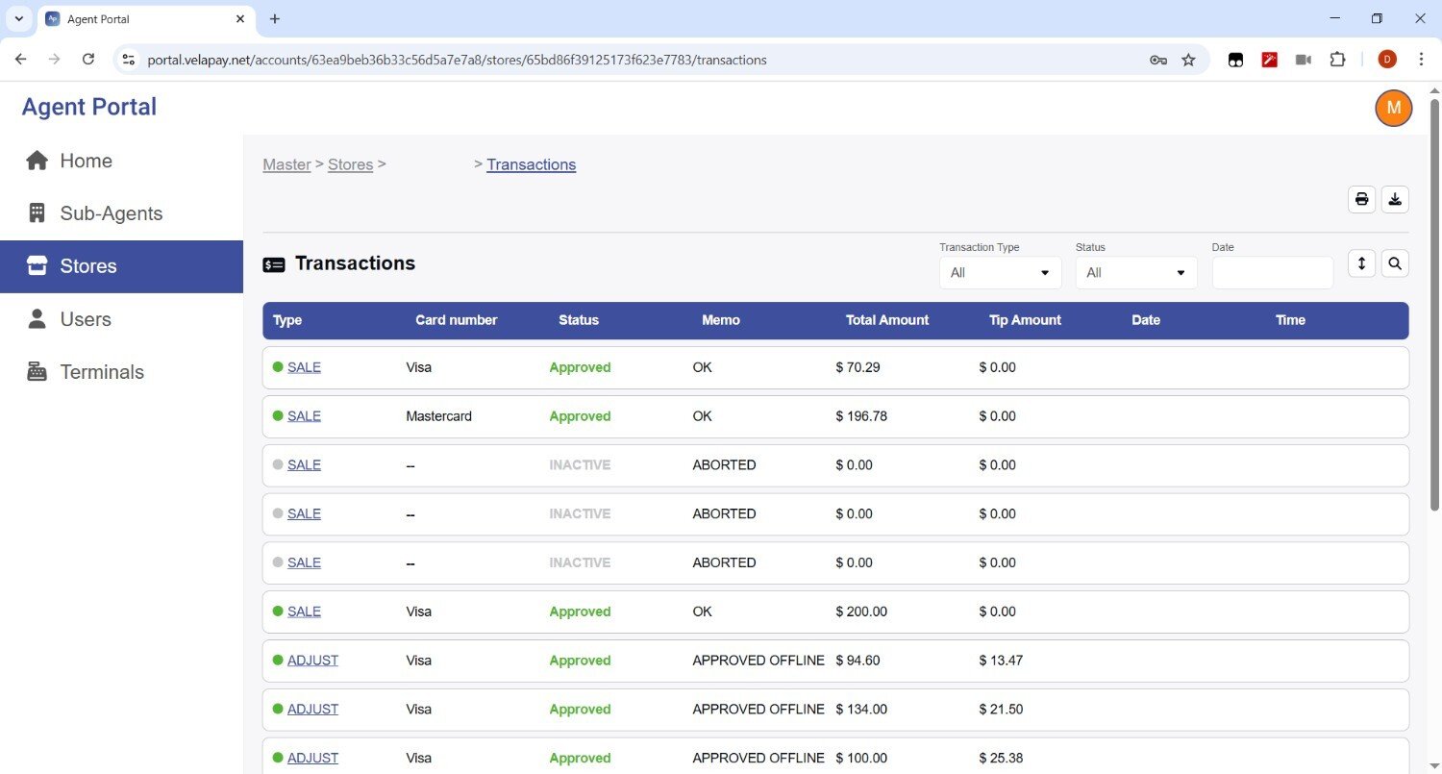
Task: Click the Master breadcrumb link
Action: coord(286,164)
